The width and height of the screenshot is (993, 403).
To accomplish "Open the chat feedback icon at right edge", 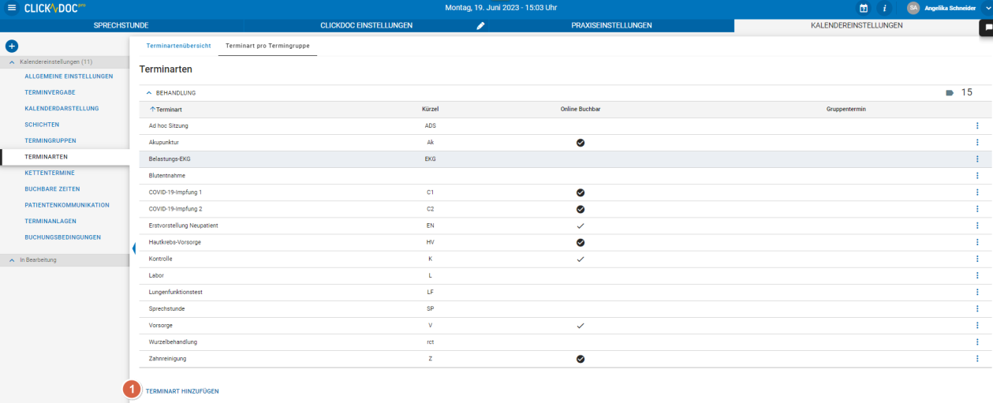I will point(987,27).
